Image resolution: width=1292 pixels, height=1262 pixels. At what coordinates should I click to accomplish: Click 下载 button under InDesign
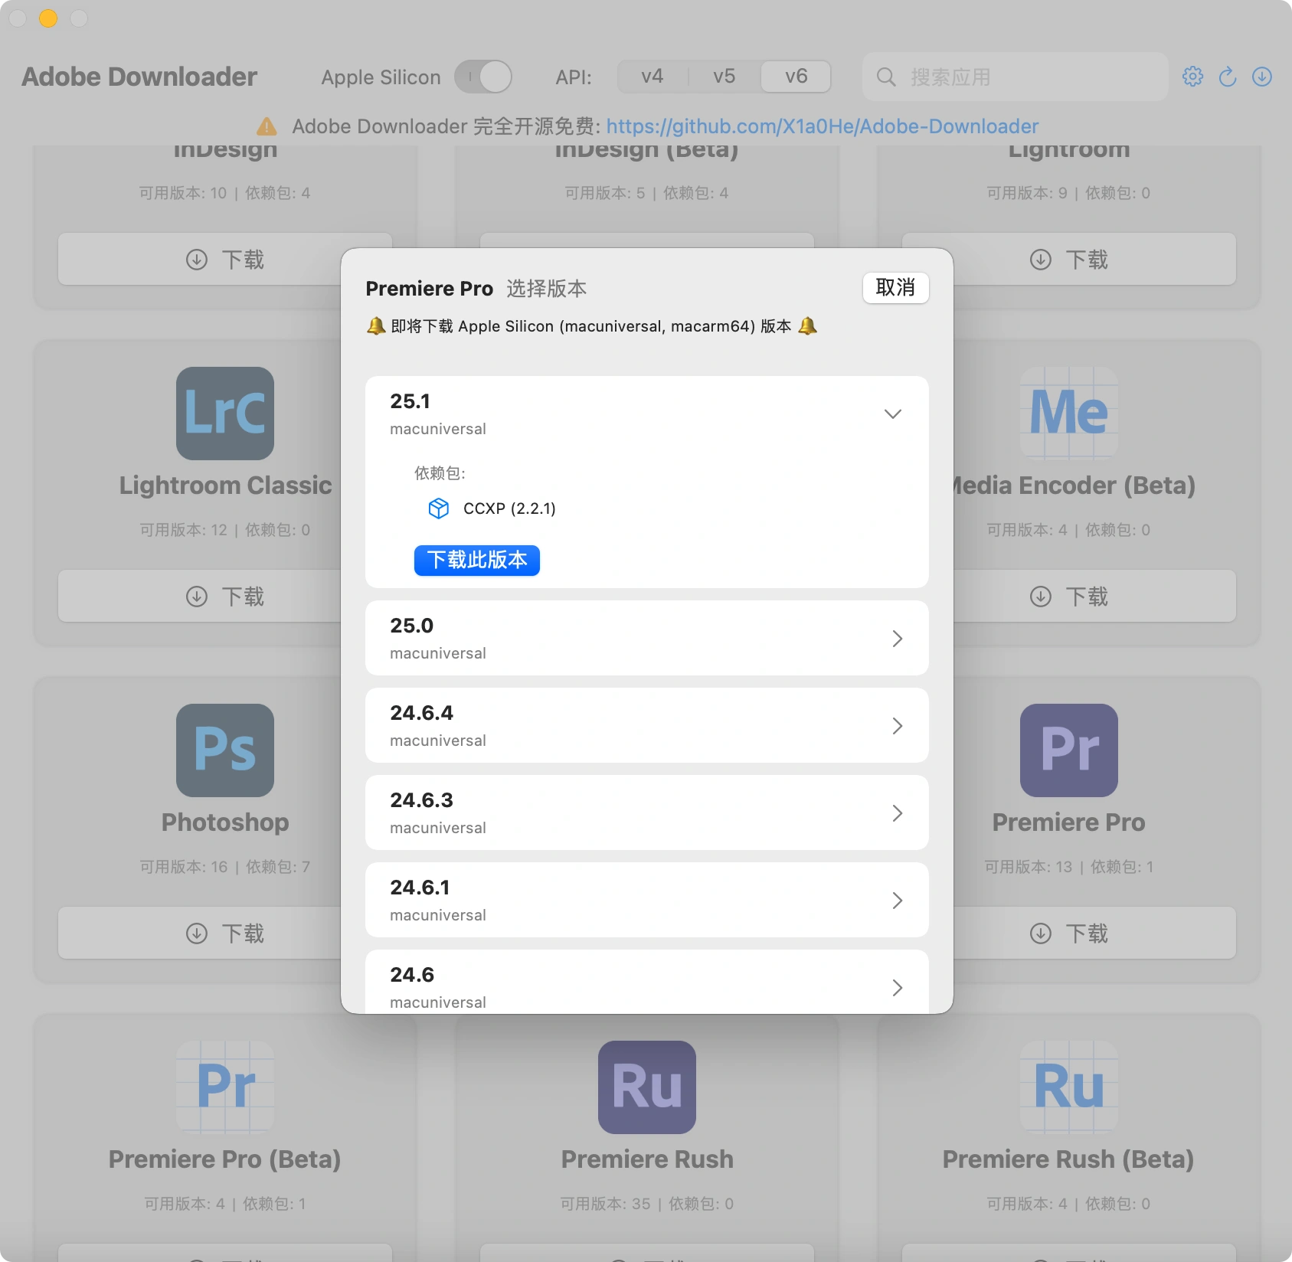(225, 260)
